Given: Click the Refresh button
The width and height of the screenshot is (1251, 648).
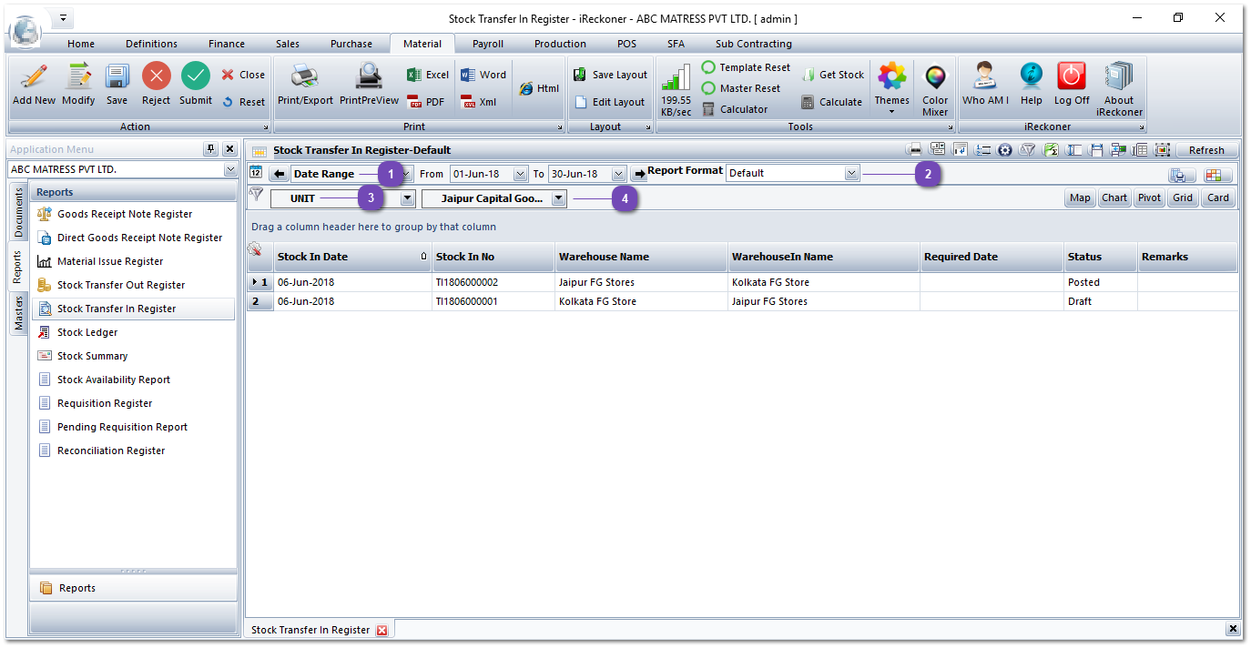Looking at the screenshot, I should 1207,149.
